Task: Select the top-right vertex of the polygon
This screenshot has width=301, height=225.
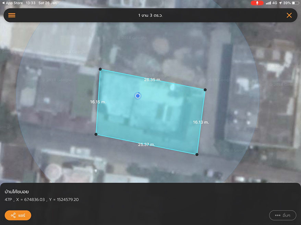Action: coord(205,90)
